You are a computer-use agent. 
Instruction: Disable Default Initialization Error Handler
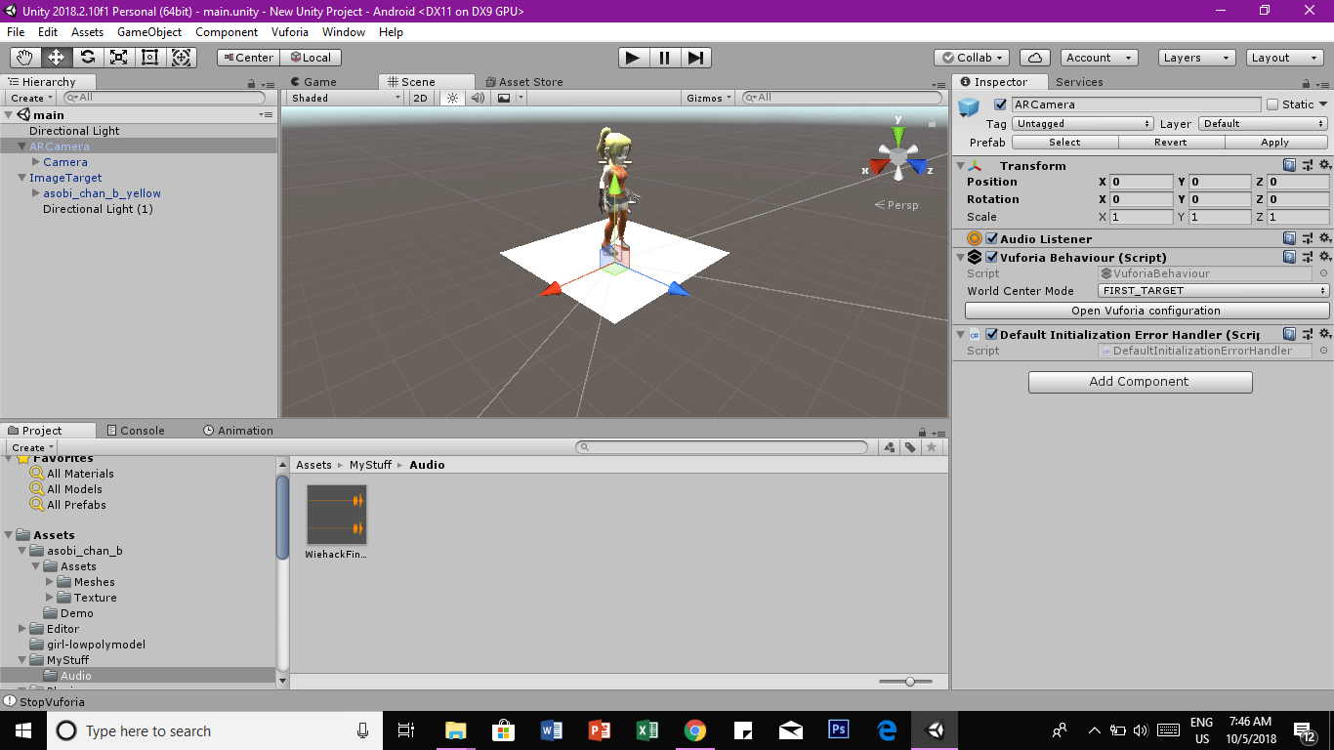[x=992, y=335]
